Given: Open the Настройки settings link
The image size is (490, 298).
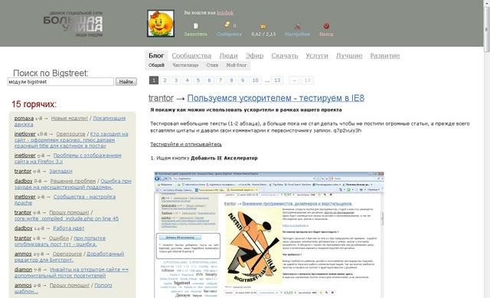Looking at the screenshot, I should click(x=298, y=34).
